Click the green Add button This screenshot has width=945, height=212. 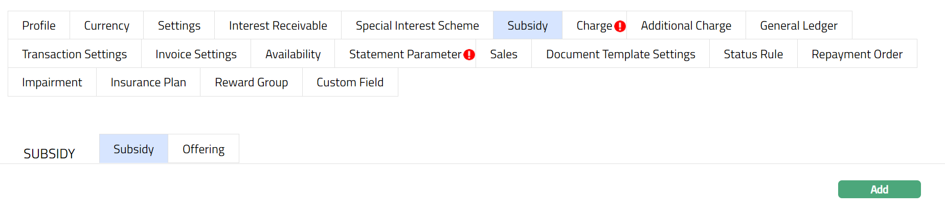click(879, 190)
